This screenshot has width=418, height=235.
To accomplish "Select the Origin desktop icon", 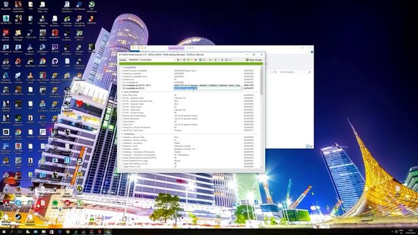I will pyautogui.click(x=18, y=63).
